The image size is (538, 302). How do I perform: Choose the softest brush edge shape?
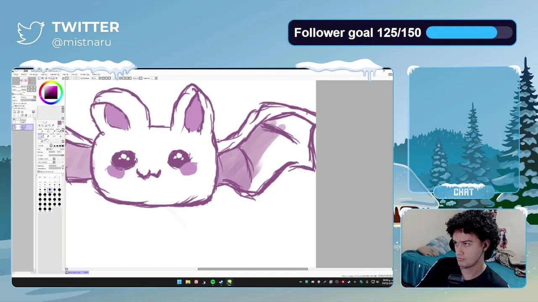(54, 146)
